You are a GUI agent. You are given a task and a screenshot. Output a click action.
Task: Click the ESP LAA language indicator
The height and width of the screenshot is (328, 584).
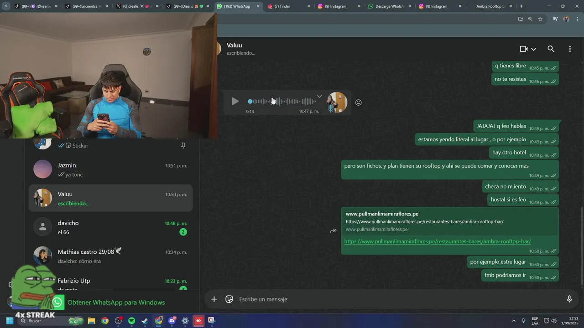point(535,321)
